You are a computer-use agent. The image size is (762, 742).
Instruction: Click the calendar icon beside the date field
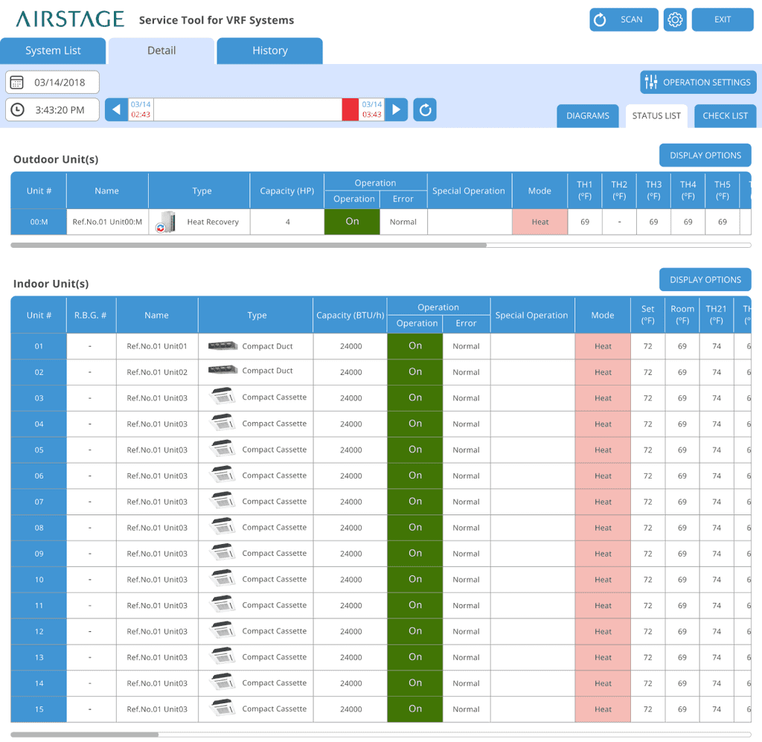click(x=16, y=82)
